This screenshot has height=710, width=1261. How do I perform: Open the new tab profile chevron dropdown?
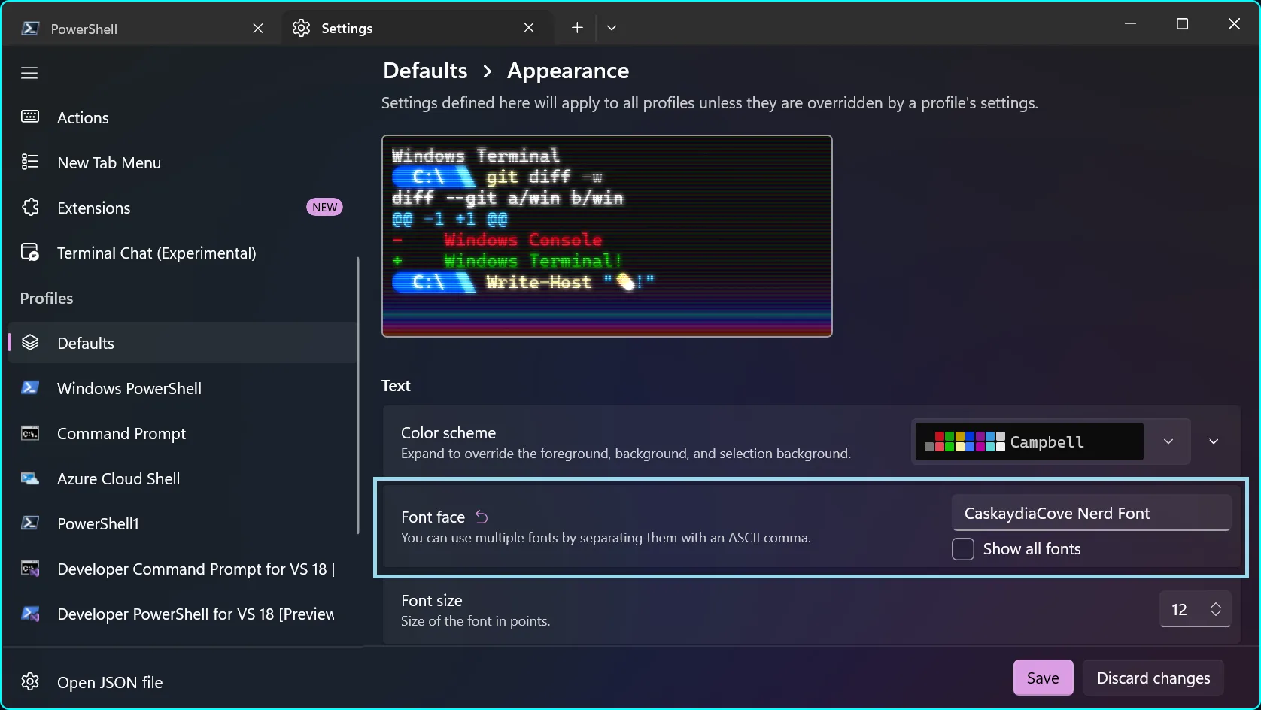(x=611, y=27)
